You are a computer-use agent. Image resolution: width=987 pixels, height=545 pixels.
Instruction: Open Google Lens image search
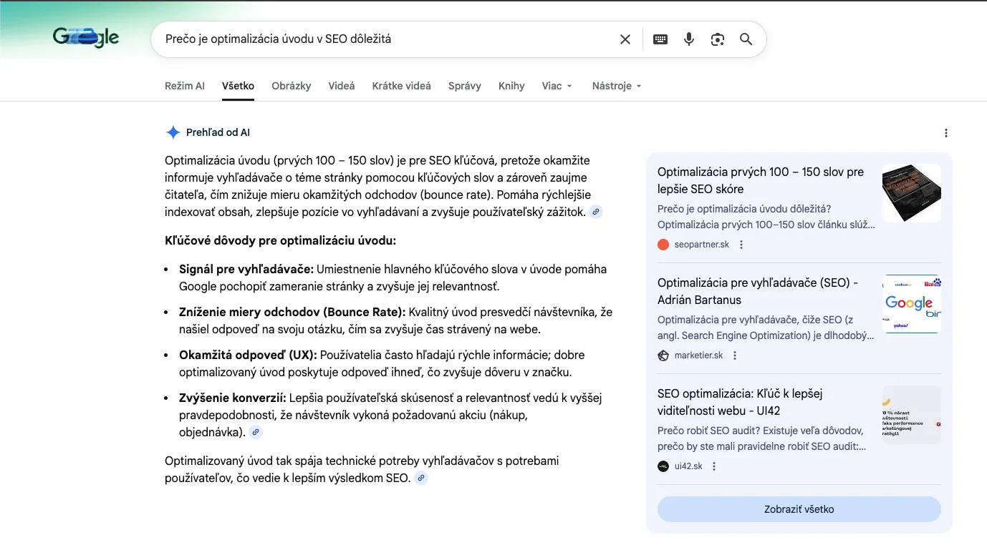pos(718,39)
